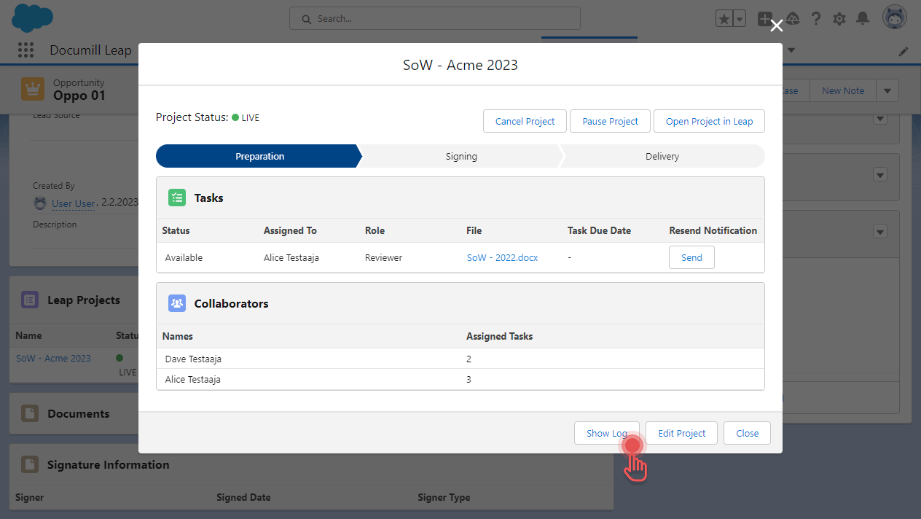
Task: Open the Notifications bell icon
Action: [x=863, y=19]
